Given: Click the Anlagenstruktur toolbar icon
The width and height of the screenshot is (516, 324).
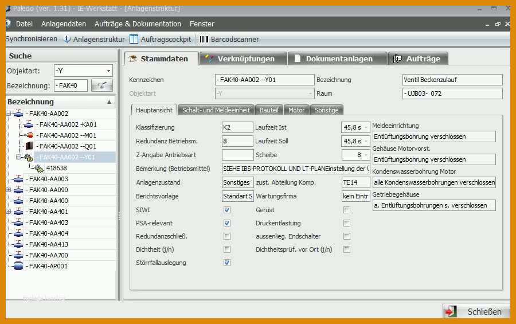Looking at the screenshot, I should tap(67, 39).
